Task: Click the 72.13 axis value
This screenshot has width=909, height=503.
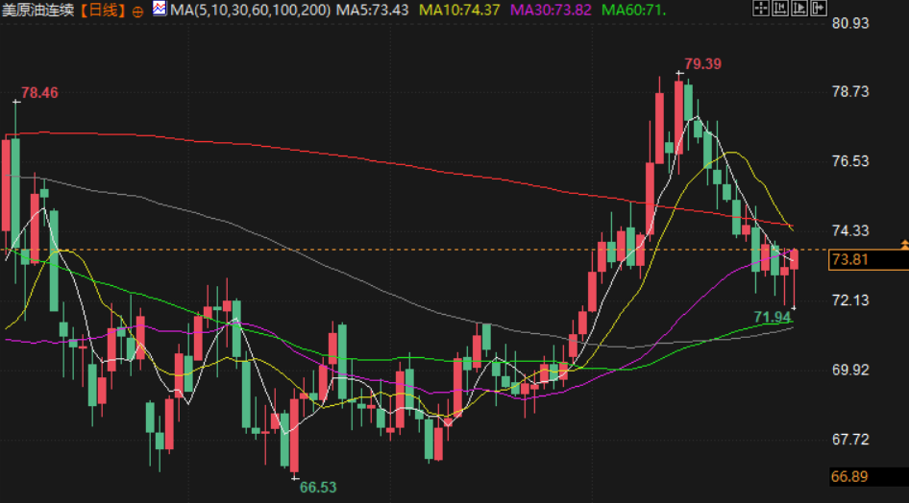Action: (x=850, y=300)
